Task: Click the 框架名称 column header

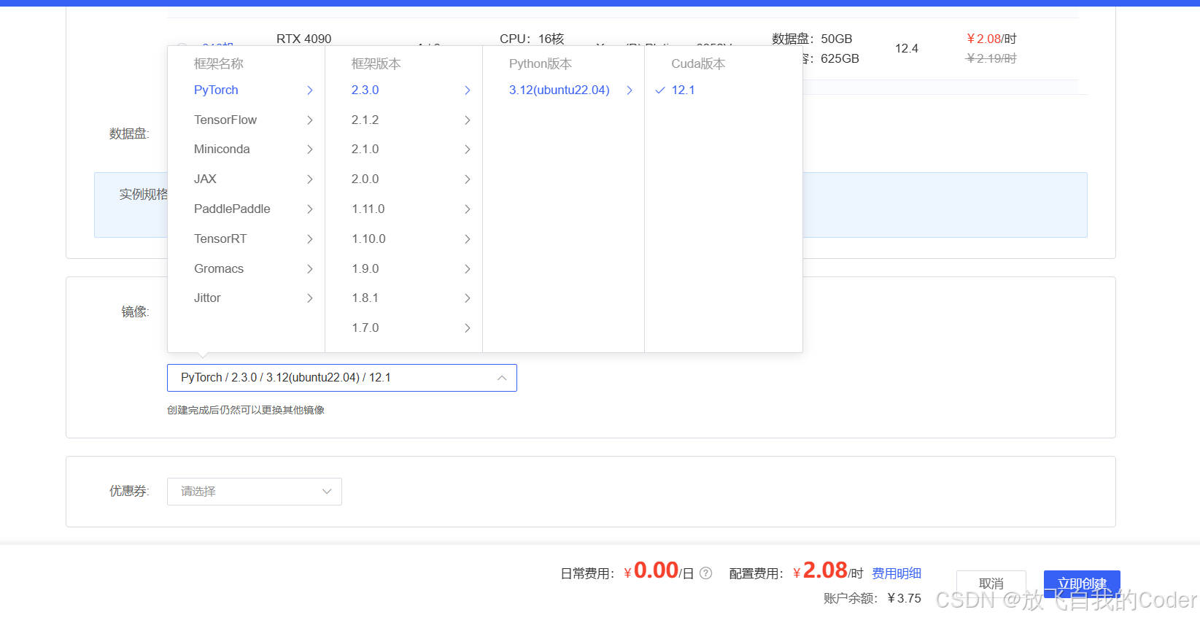Action: tap(219, 63)
